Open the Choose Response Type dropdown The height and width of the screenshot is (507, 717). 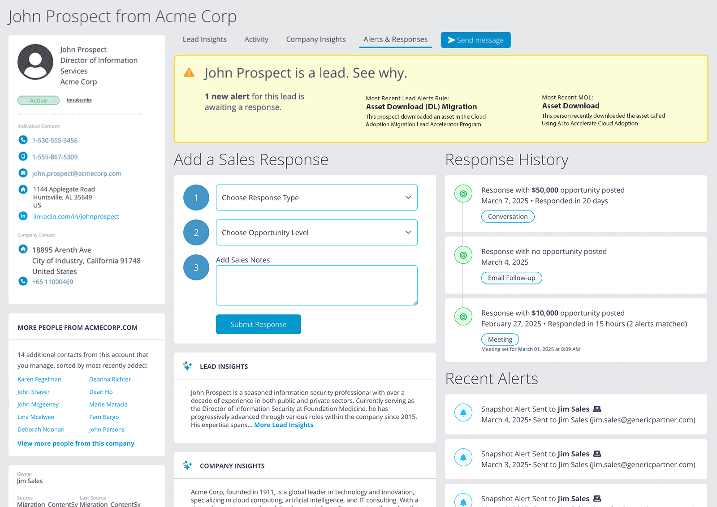point(316,198)
